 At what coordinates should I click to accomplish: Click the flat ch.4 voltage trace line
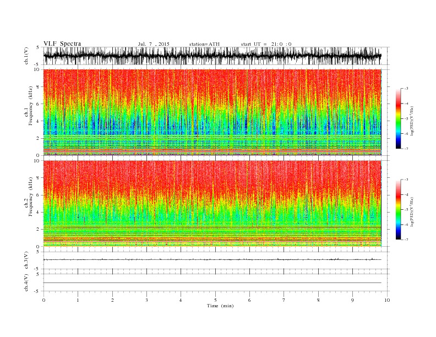click(212, 283)
